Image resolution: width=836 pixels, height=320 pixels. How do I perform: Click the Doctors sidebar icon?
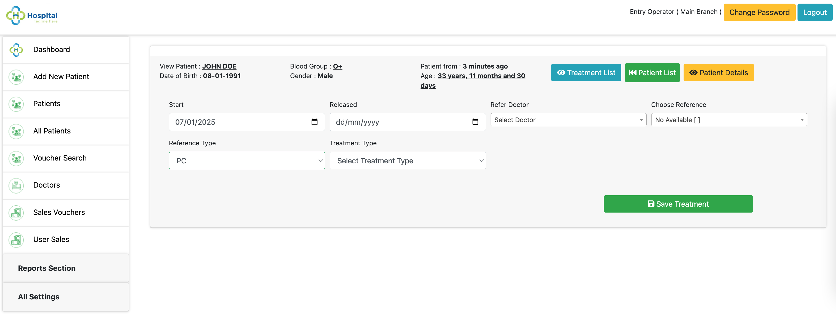tap(16, 186)
